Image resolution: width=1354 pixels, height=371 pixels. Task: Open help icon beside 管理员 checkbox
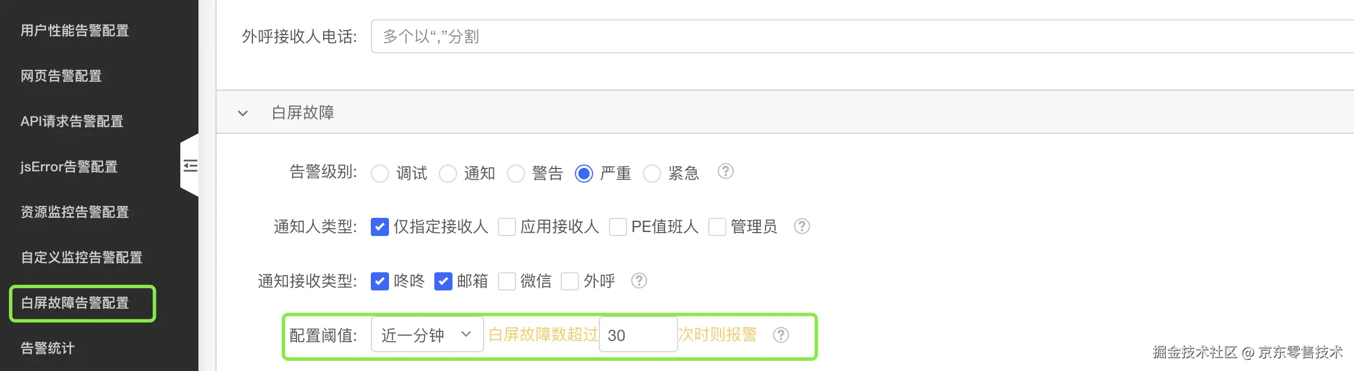click(802, 226)
